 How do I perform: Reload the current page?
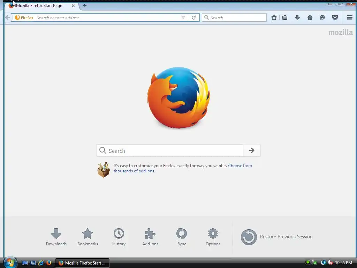pyautogui.click(x=193, y=17)
